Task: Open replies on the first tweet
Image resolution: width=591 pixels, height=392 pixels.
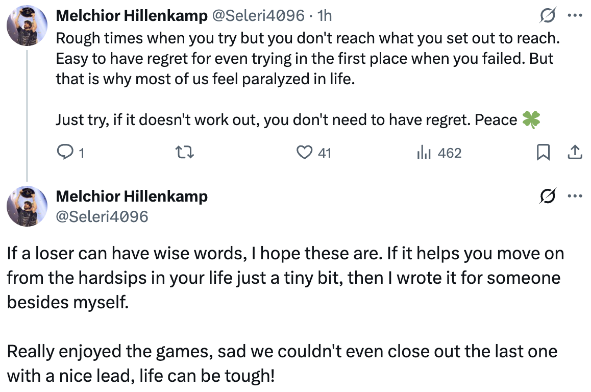Action: tap(70, 152)
